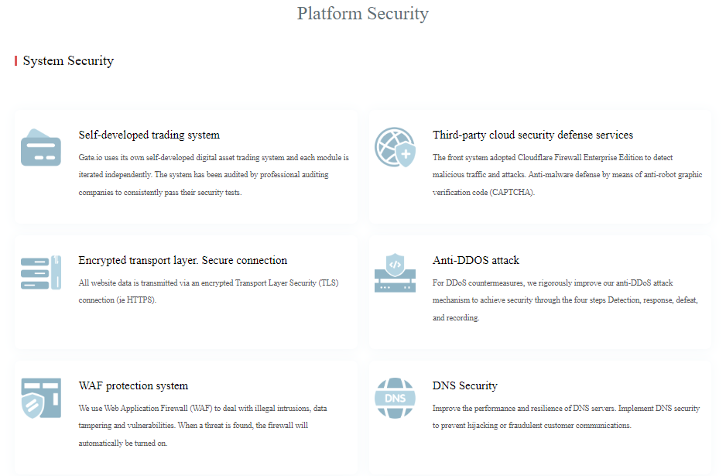Click the DNS servers resilience description
The width and height of the screenshot is (726, 476).
tap(566, 416)
